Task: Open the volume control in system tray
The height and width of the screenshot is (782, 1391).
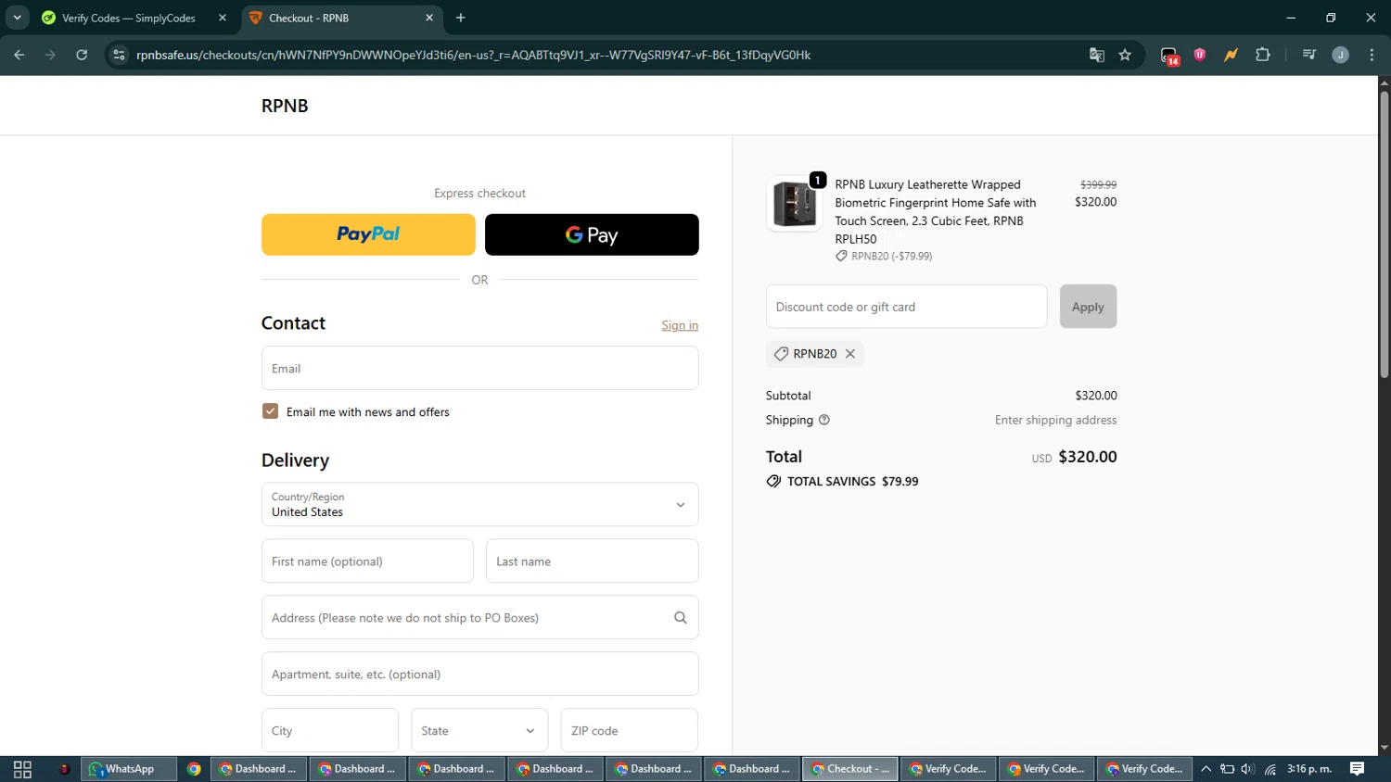Action: coord(1248,769)
